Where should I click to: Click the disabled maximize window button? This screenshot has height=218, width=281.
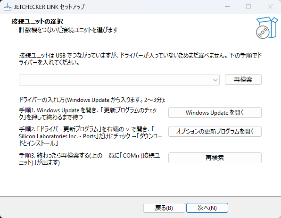click(x=248, y=7)
